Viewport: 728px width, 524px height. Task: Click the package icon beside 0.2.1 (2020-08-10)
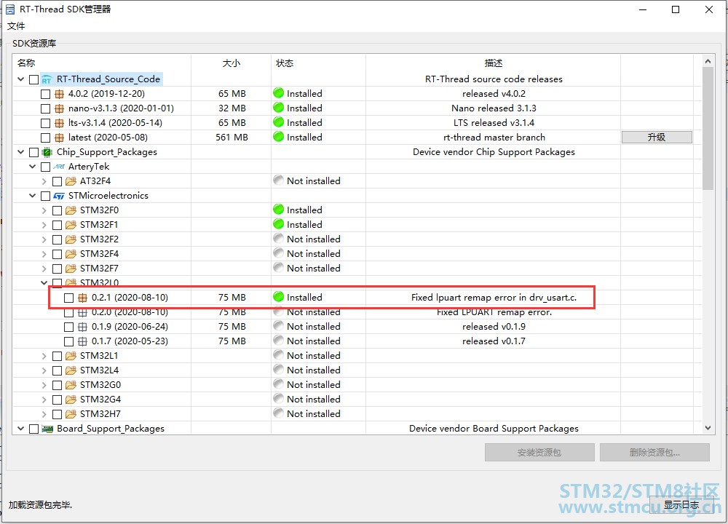click(82, 298)
